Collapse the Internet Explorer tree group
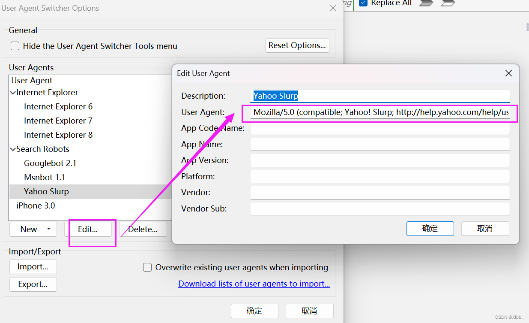The height and width of the screenshot is (323, 529). [x=13, y=93]
